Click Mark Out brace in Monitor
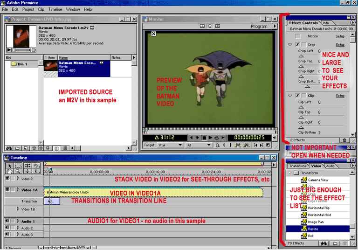This screenshot has height=250, width=358. [x=230, y=145]
